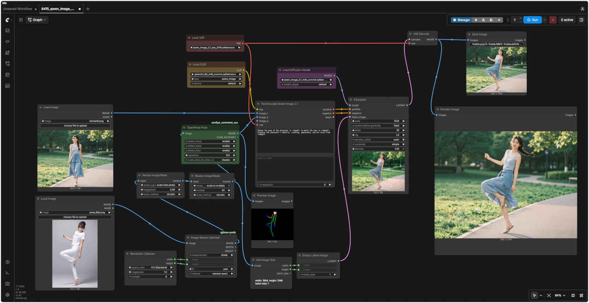The image size is (589, 303).
Task: Collapse the KSampler node via its title dot
Action: (351, 99)
